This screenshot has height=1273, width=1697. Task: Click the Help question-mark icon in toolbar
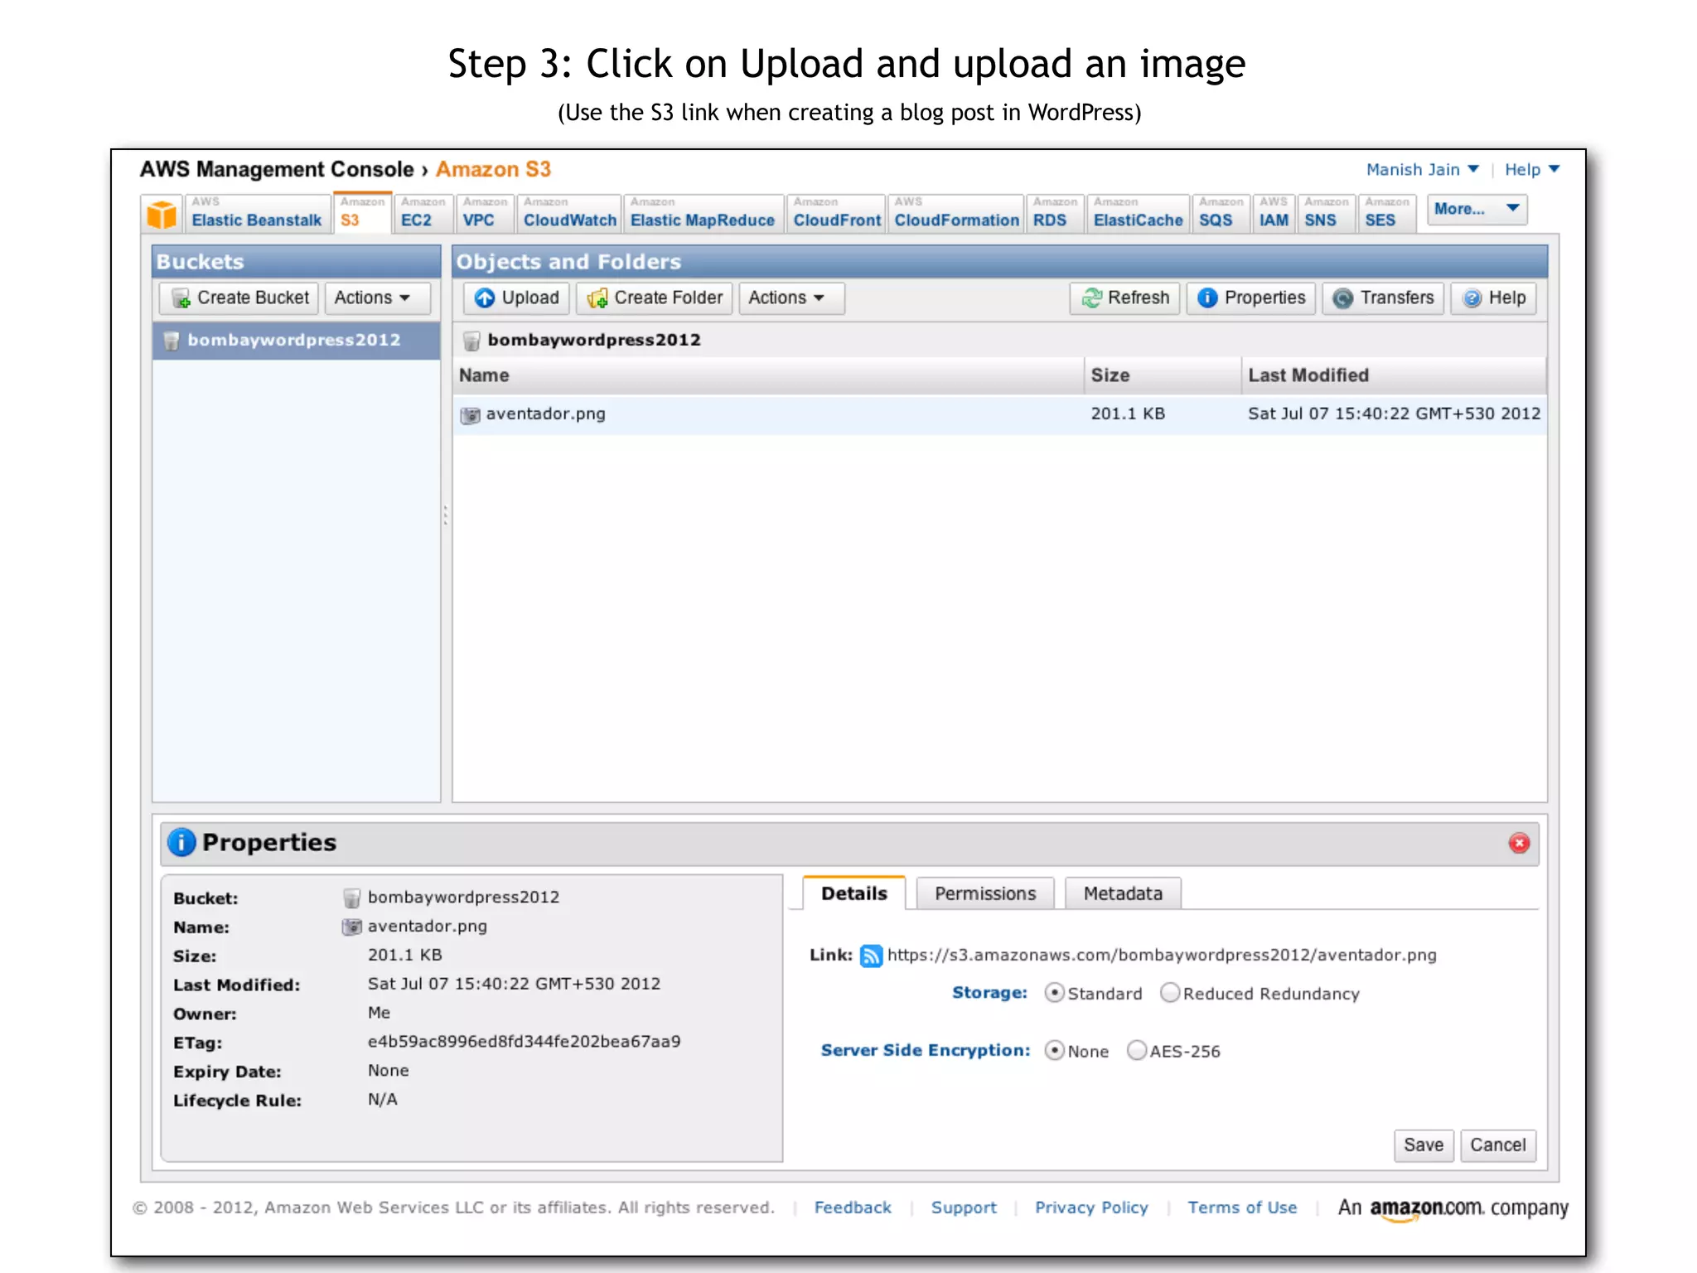point(1472,298)
